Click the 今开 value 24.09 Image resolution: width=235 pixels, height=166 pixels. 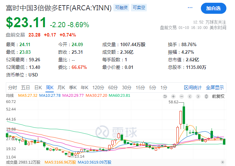pyautogui.click(x=77, y=44)
